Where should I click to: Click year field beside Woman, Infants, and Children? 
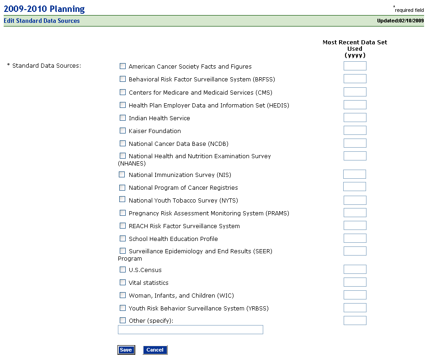(355, 295)
